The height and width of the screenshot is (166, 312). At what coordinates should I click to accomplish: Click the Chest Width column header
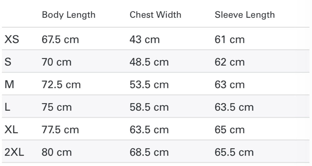pos(155,15)
